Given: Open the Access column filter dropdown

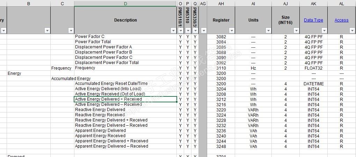Looking at the screenshot, I should click(x=353, y=31).
